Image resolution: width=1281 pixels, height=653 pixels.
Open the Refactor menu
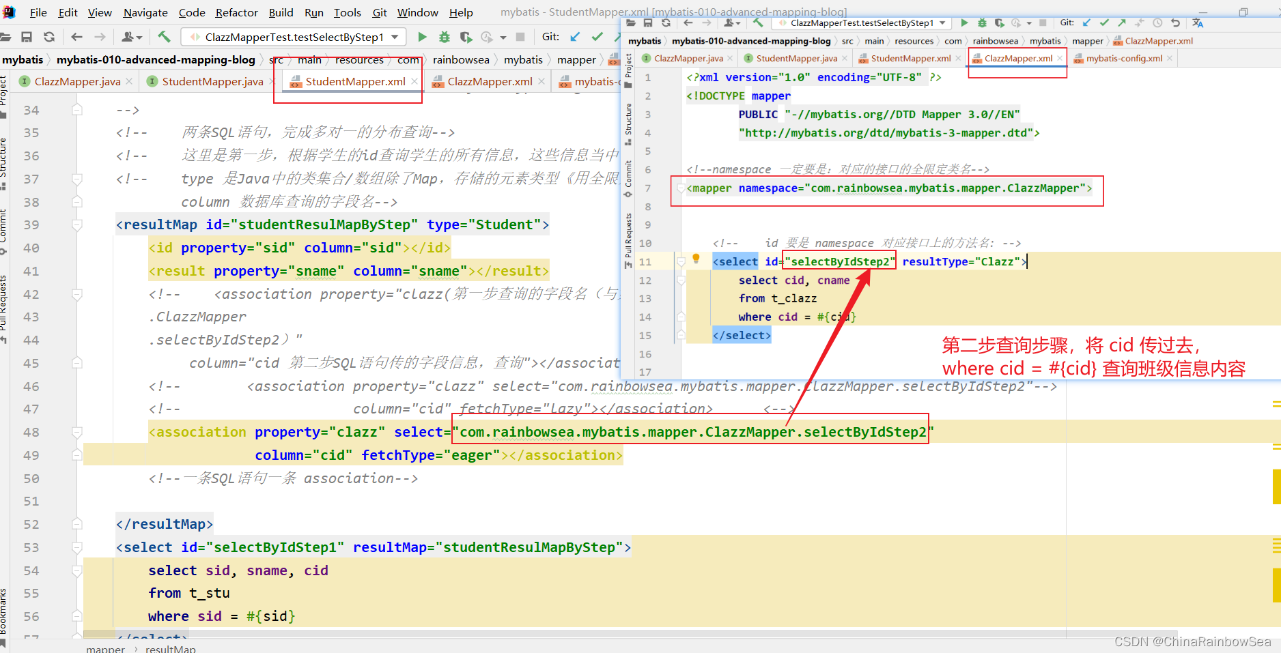(x=236, y=12)
